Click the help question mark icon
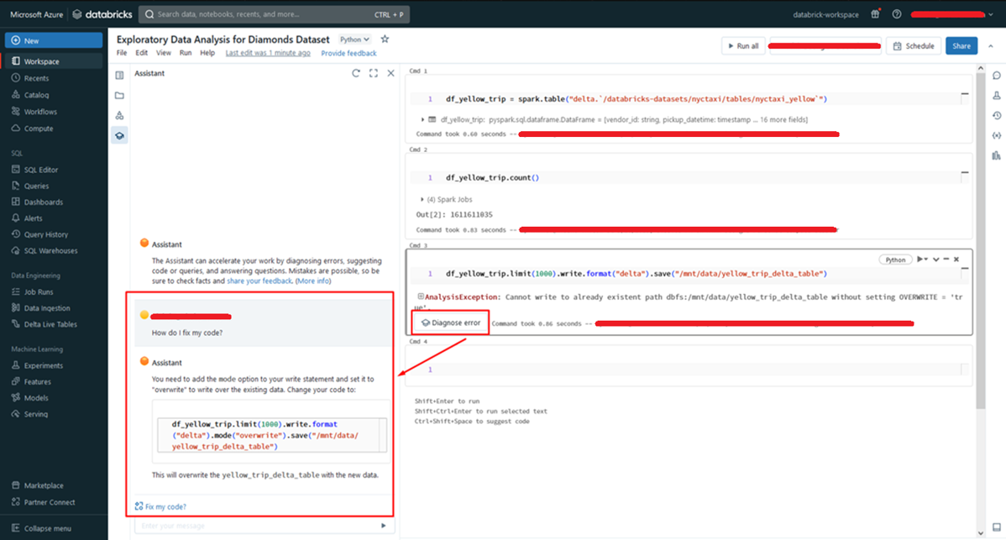1006x540 pixels. tap(897, 14)
